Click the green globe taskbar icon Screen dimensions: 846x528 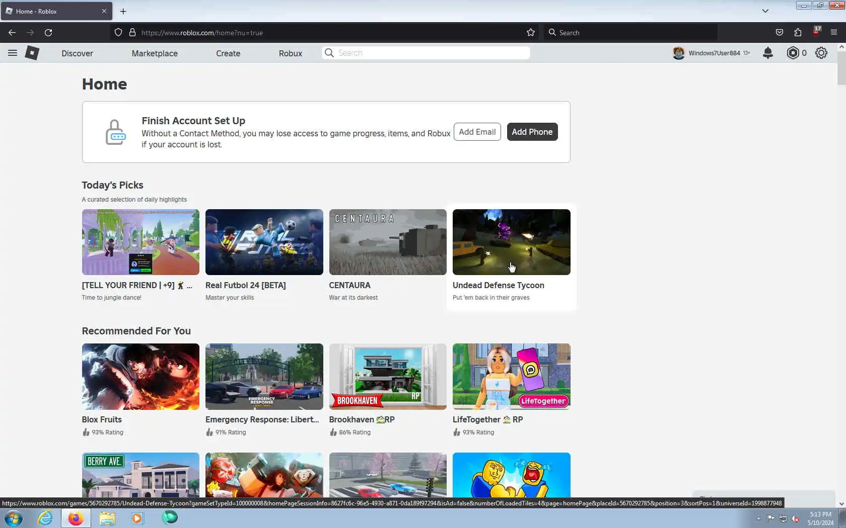(x=170, y=517)
